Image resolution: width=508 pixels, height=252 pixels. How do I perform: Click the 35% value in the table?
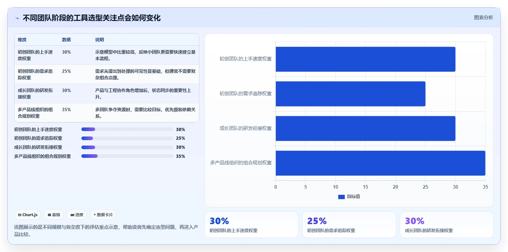66,110
